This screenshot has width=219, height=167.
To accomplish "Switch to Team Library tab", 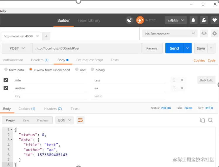I will pyautogui.click(x=89, y=21).
